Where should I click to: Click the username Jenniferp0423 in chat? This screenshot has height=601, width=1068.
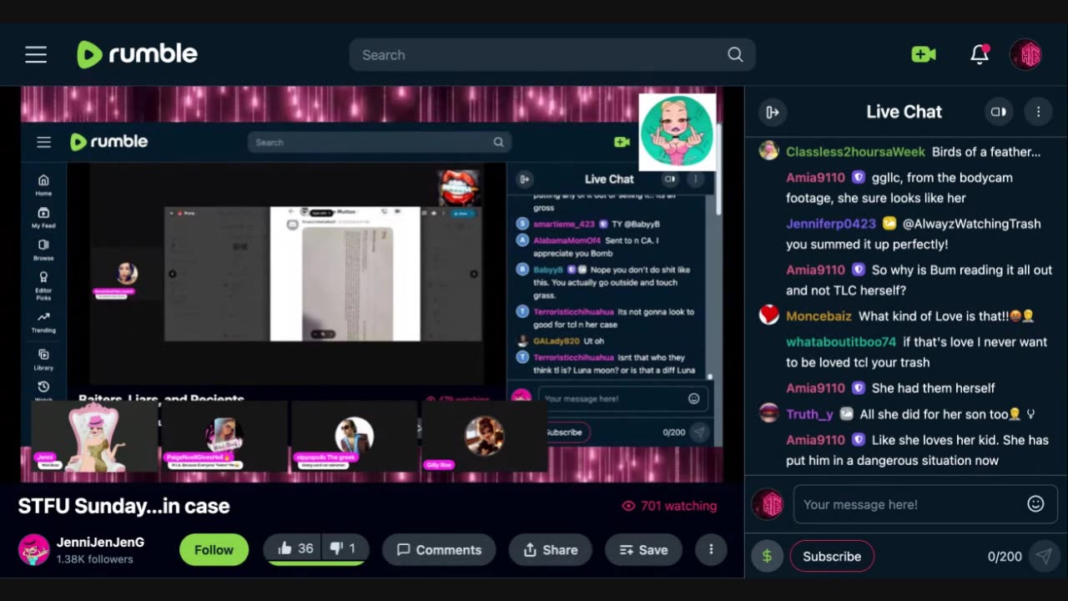831,224
